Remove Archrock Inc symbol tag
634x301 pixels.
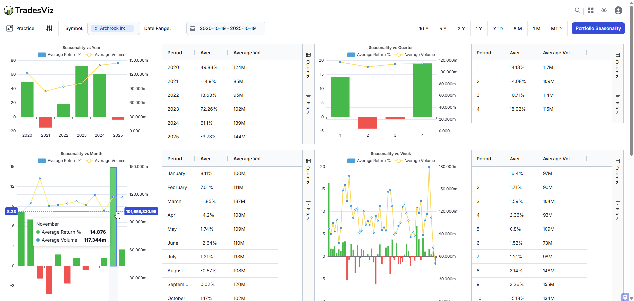tap(96, 28)
